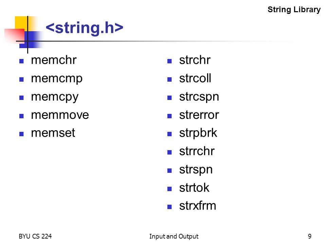Screen dimensions: 326x244
Task: Click the strspn list entry
Action: tap(196, 170)
